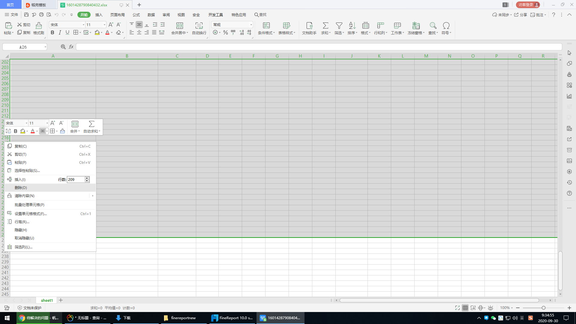This screenshot has width=576, height=324.
Task: Click the Cut (剪切) ribbon button
Action: [x=24, y=25]
